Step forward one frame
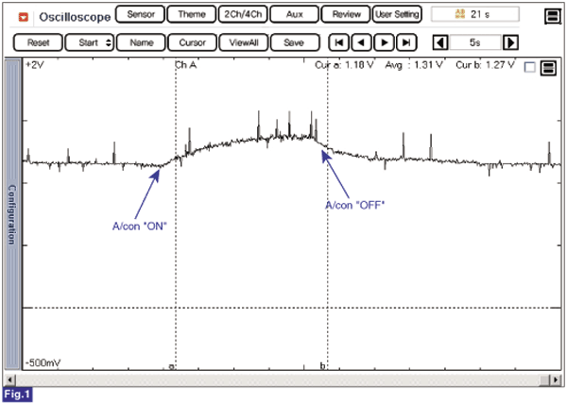The width and height of the screenshot is (567, 403). [x=384, y=42]
